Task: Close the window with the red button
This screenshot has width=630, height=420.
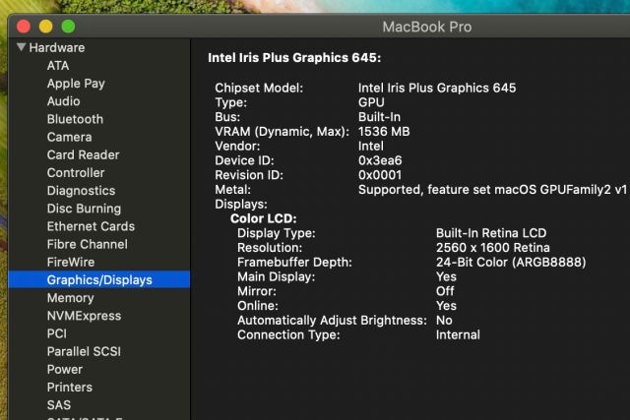Action: (24, 27)
